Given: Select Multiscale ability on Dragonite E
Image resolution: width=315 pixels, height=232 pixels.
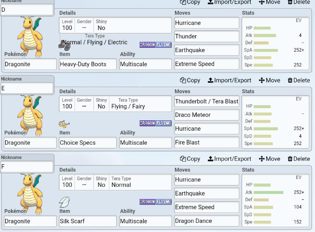Looking at the screenshot, I should (x=146, y=143).
